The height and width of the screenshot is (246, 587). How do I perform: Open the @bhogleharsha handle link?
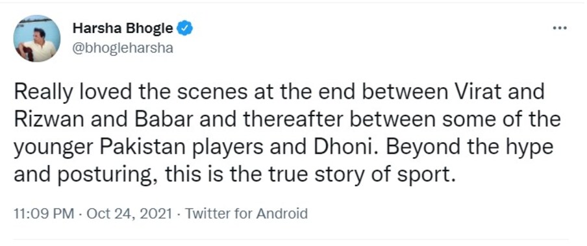[123, 49]
